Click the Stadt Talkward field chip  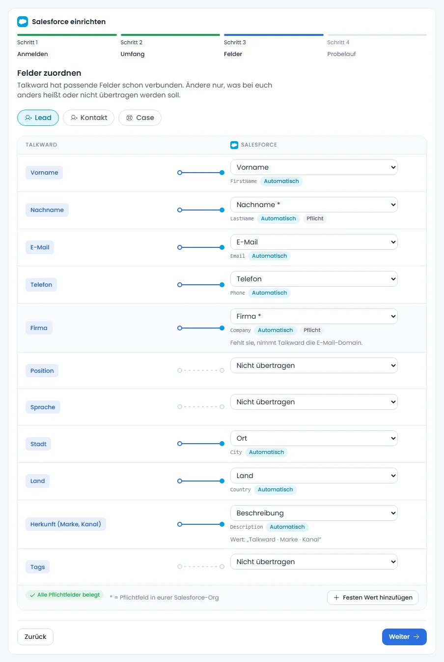[x=38, y=444]
